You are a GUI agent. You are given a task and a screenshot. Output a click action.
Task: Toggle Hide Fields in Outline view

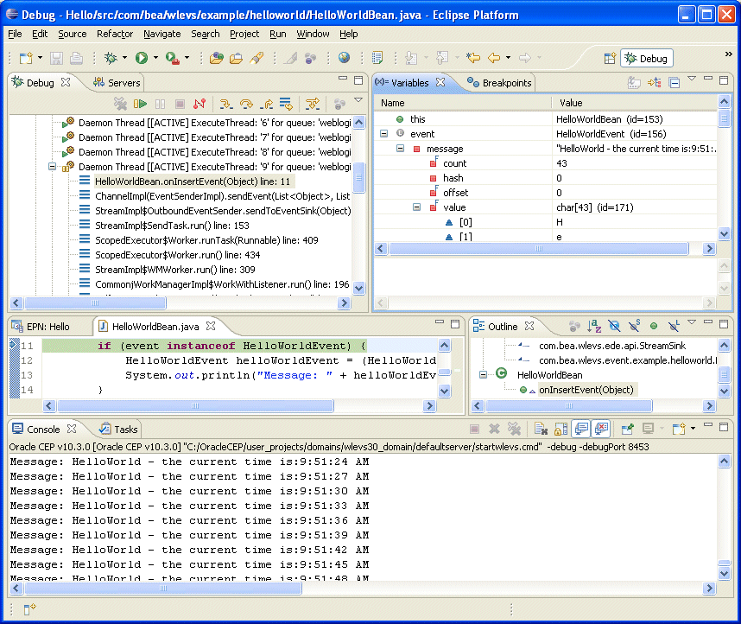[x=614, y=326]
